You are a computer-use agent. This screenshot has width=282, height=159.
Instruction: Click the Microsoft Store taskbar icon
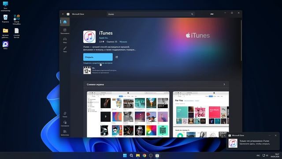157,155
